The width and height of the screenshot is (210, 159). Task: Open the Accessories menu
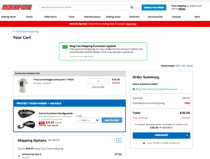[x=155, y=17]
